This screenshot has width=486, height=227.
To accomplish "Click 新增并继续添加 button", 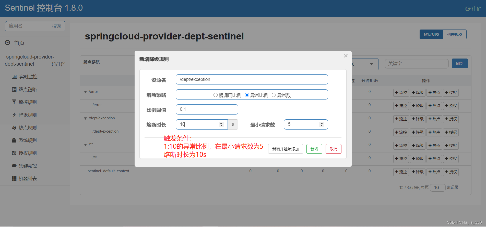I will (x=286, y=149).
